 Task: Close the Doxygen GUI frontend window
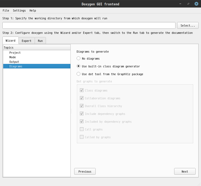[x=196, y=4]
